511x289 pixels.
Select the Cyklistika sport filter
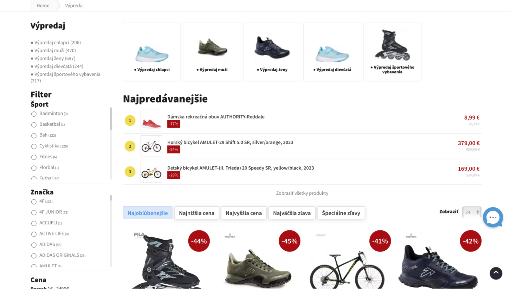34,146
